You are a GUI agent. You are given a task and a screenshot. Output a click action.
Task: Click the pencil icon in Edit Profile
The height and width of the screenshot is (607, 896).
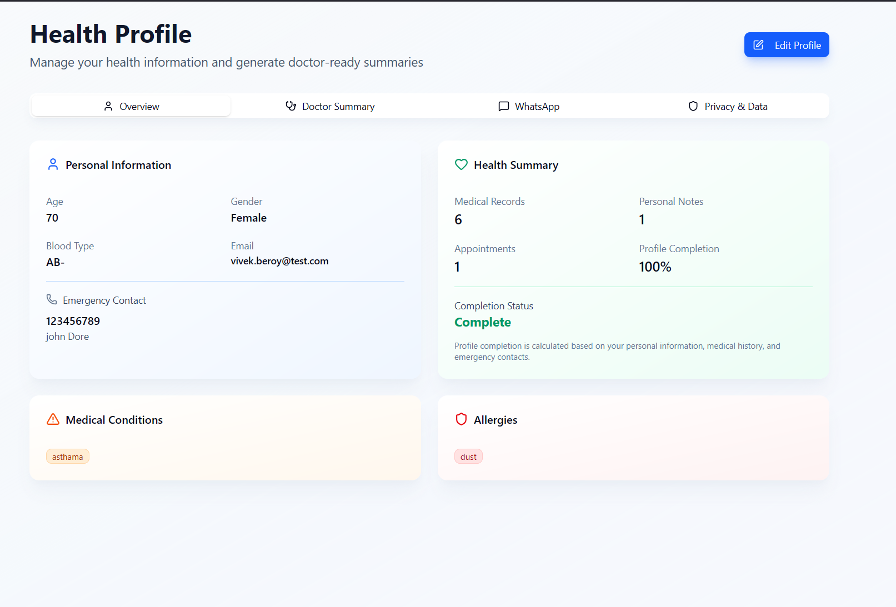click(758, 45)
